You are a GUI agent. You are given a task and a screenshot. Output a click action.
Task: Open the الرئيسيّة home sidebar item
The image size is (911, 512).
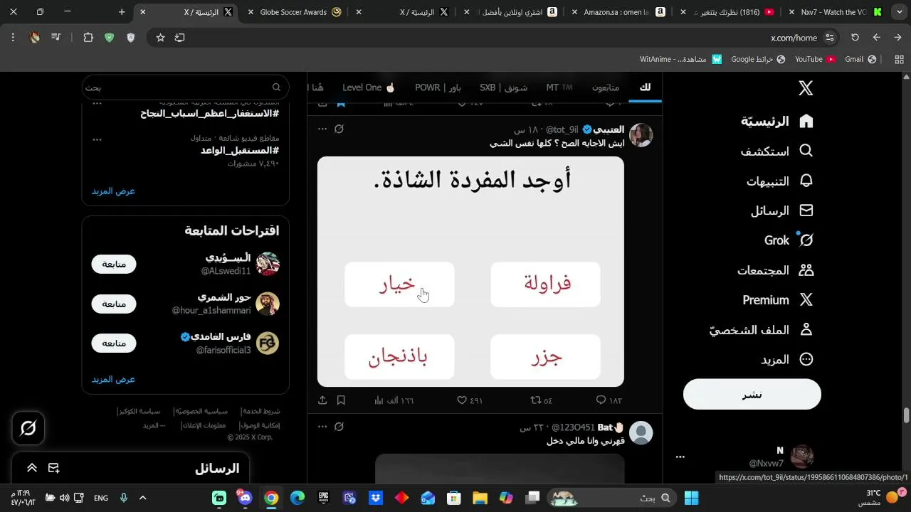777,121
